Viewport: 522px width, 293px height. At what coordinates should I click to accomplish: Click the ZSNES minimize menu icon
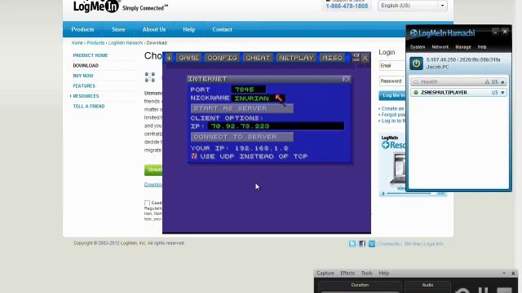[x=356, y=58]
